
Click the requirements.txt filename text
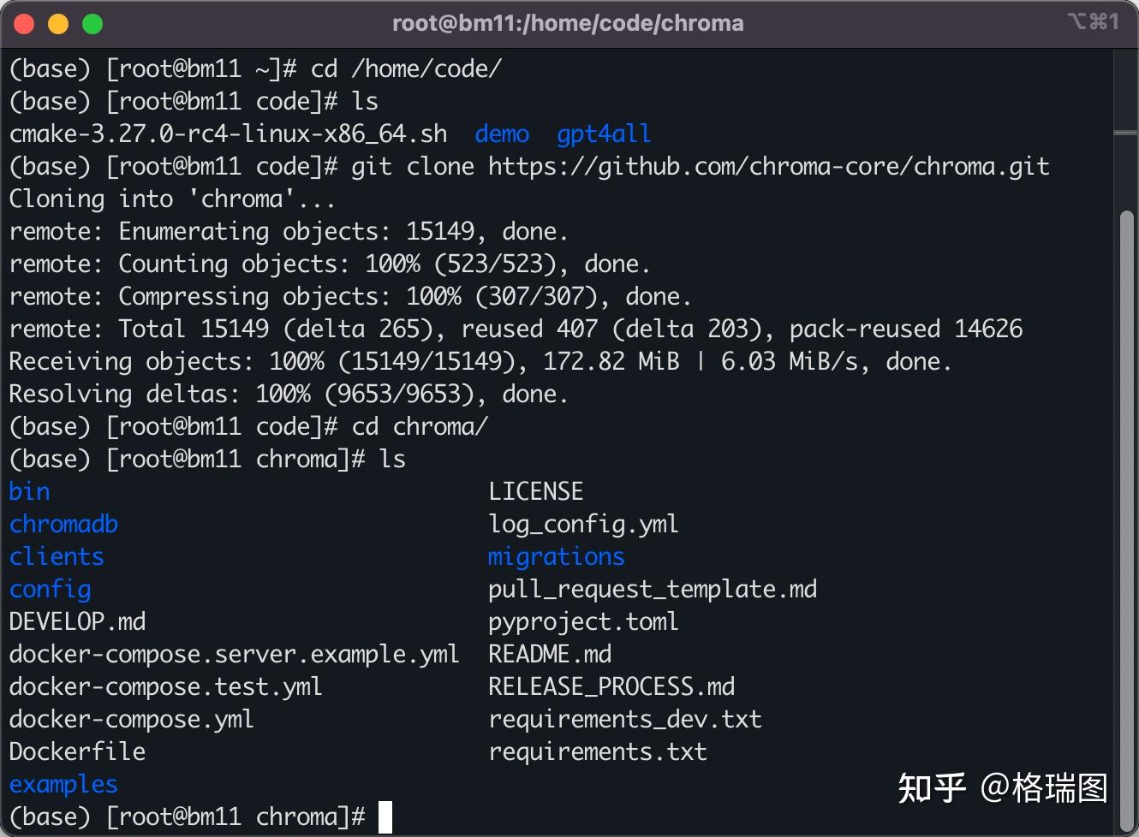[597, 751]
